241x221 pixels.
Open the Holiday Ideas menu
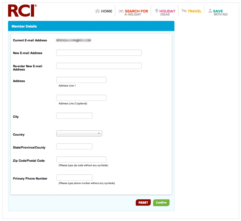click(167, 12)
